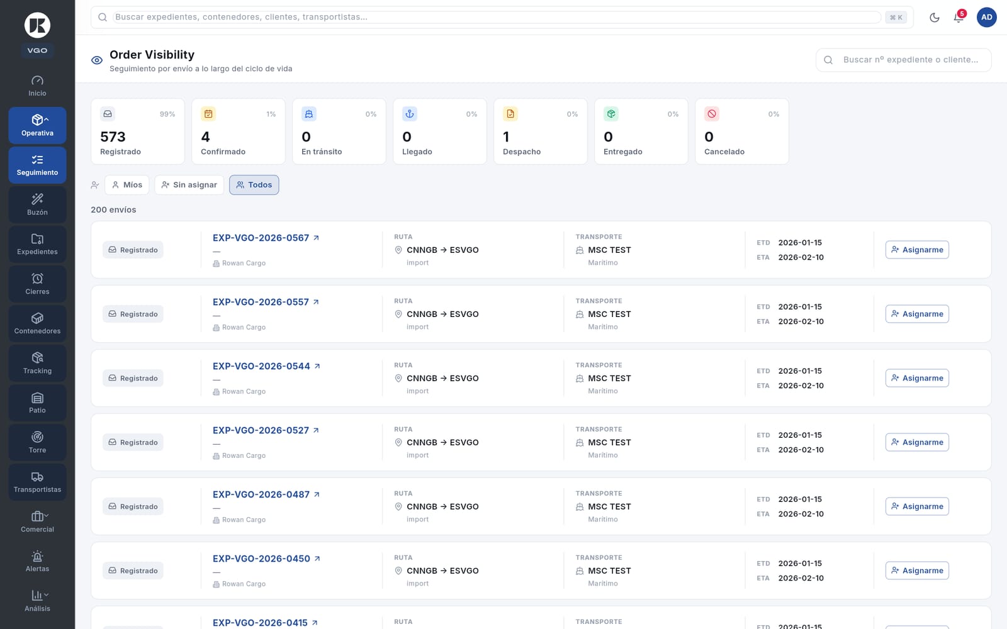Open the Inicio dashboard in sidebar

pyautogui.click(x=37, y=86)
